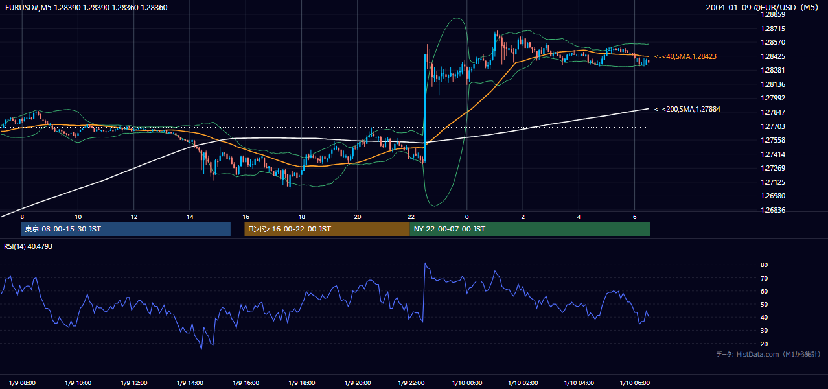
Task: Click the 1.27414 price axis label
Action: [774, 154]
